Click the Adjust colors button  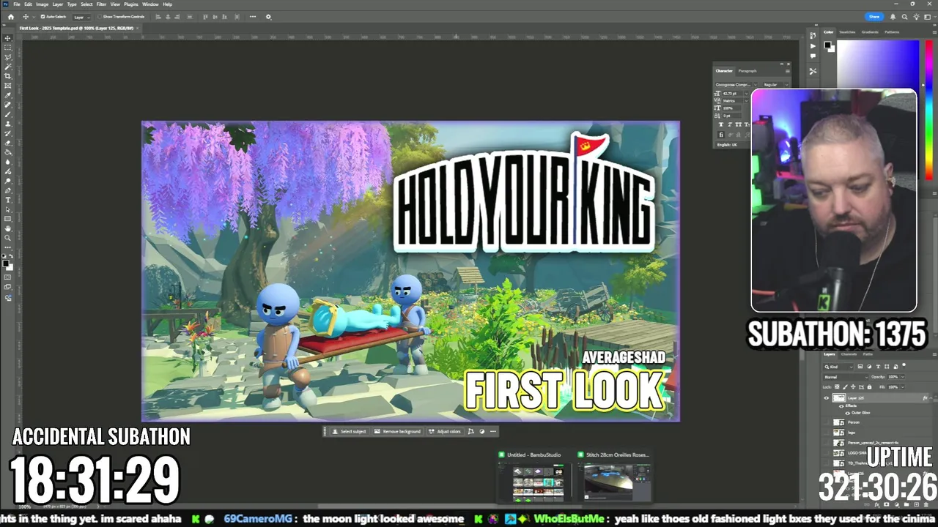(x=445, y=431)
